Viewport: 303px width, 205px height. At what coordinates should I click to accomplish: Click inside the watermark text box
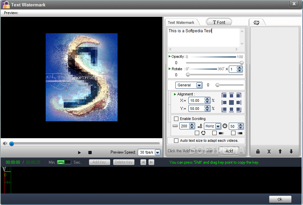pos(204,37)
